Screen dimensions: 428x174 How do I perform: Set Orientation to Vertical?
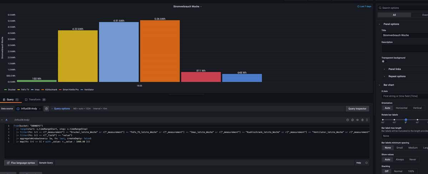(x=417, y=108)
